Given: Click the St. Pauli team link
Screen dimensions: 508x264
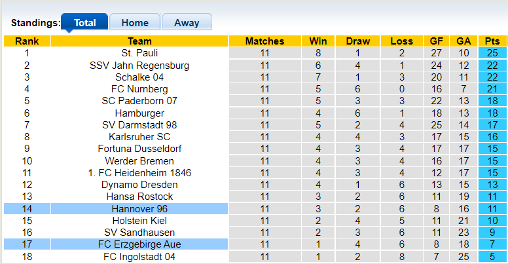Looking at the screenshot, I should pyautogui.click(x=139, y=53).
